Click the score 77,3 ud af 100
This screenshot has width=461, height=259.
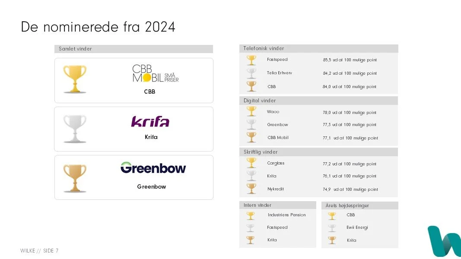[350, 124]
